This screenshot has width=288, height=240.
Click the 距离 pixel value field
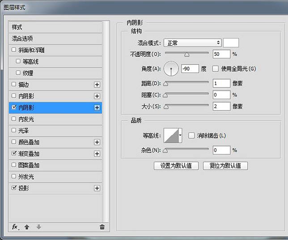(221, 84)
